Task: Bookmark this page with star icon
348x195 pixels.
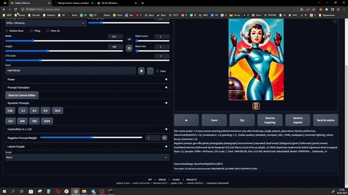Action: (313, 10)
